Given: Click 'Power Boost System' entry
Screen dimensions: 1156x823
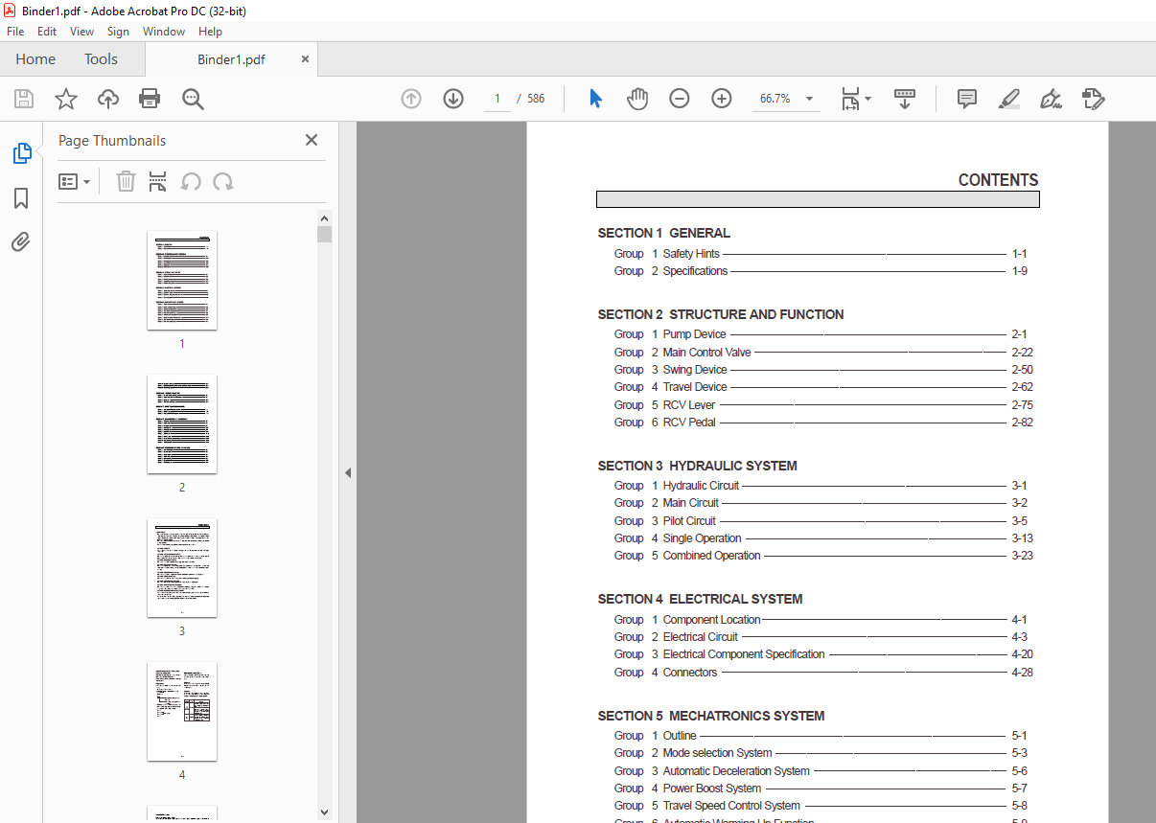Looking at the screenshot, I should 712,789.
